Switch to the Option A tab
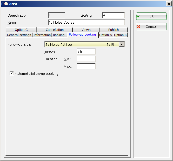173x161 pixels. point(106,35)
